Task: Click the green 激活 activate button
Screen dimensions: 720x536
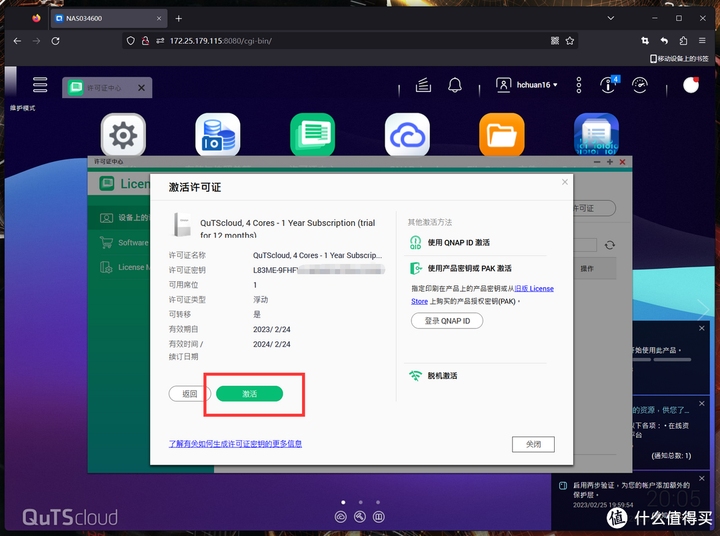Action: click(249, 393)
